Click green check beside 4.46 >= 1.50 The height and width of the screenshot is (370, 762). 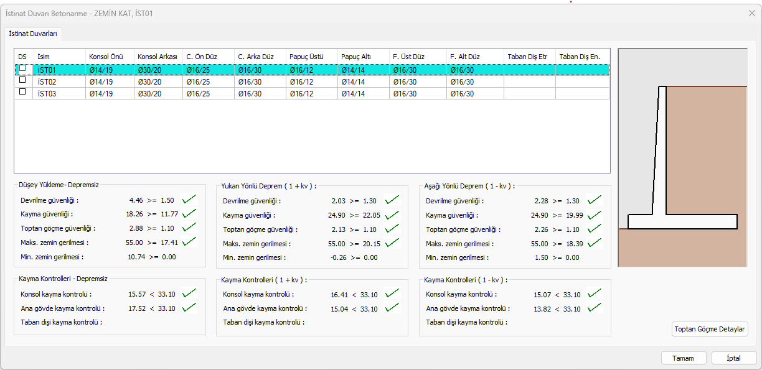[x=189, y=200]
